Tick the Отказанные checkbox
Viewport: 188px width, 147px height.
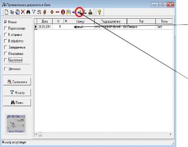[x=5, y=54]
